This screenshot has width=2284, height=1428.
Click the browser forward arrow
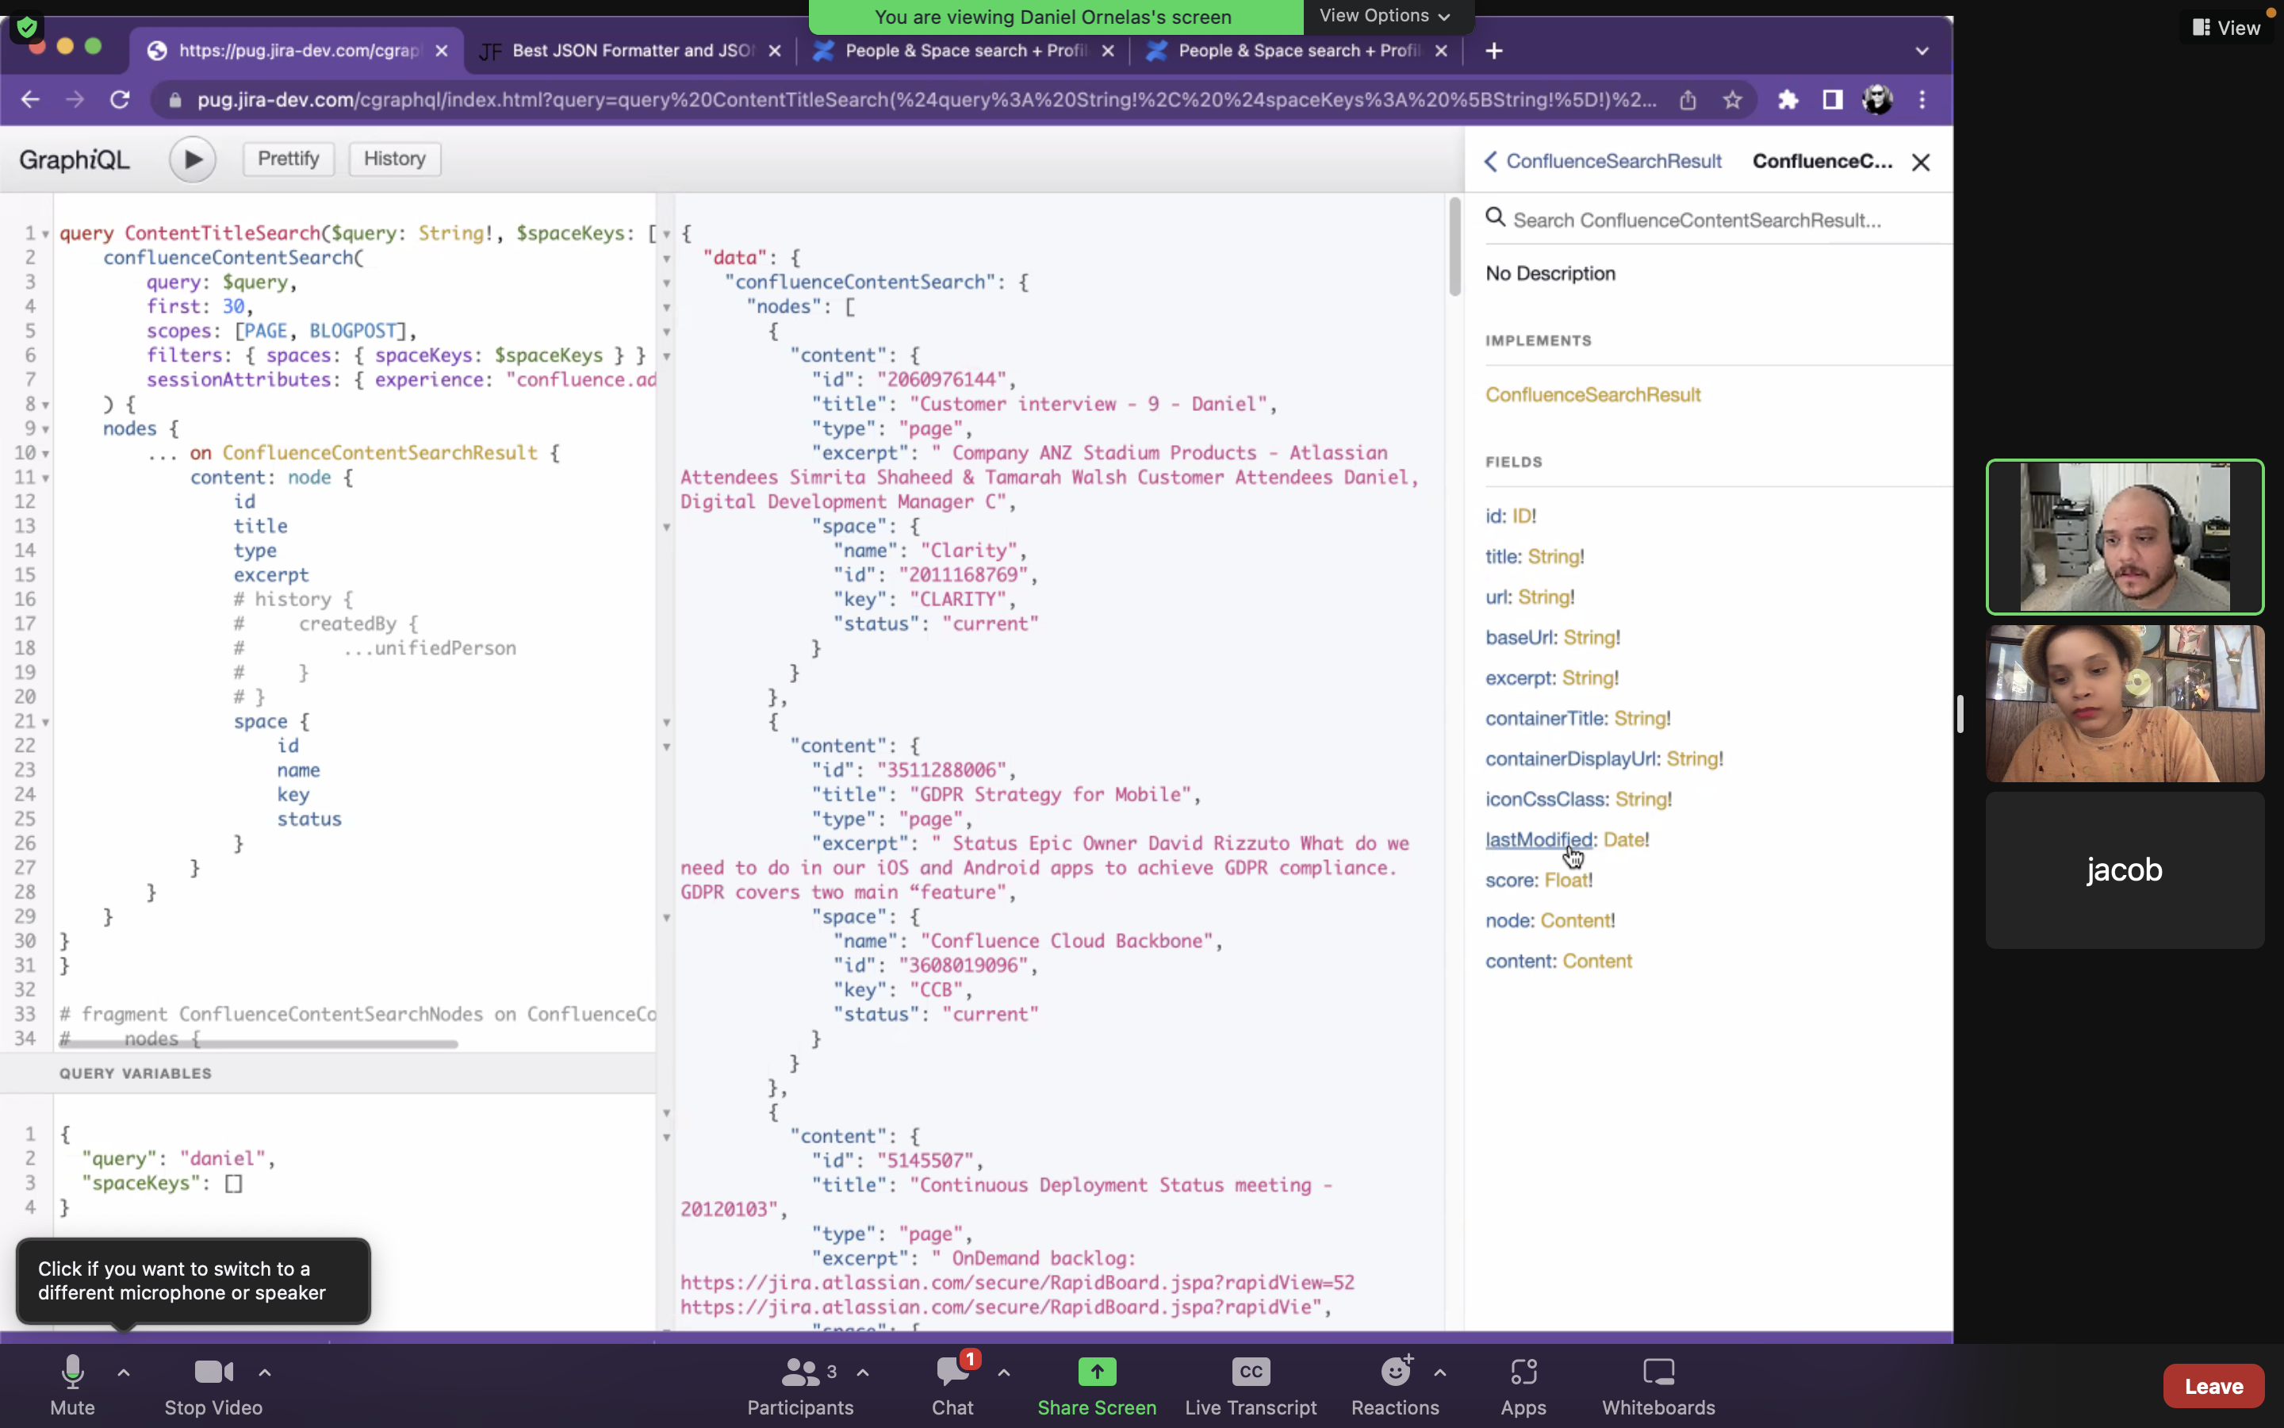pyautogui.click(x=75, y=100)
